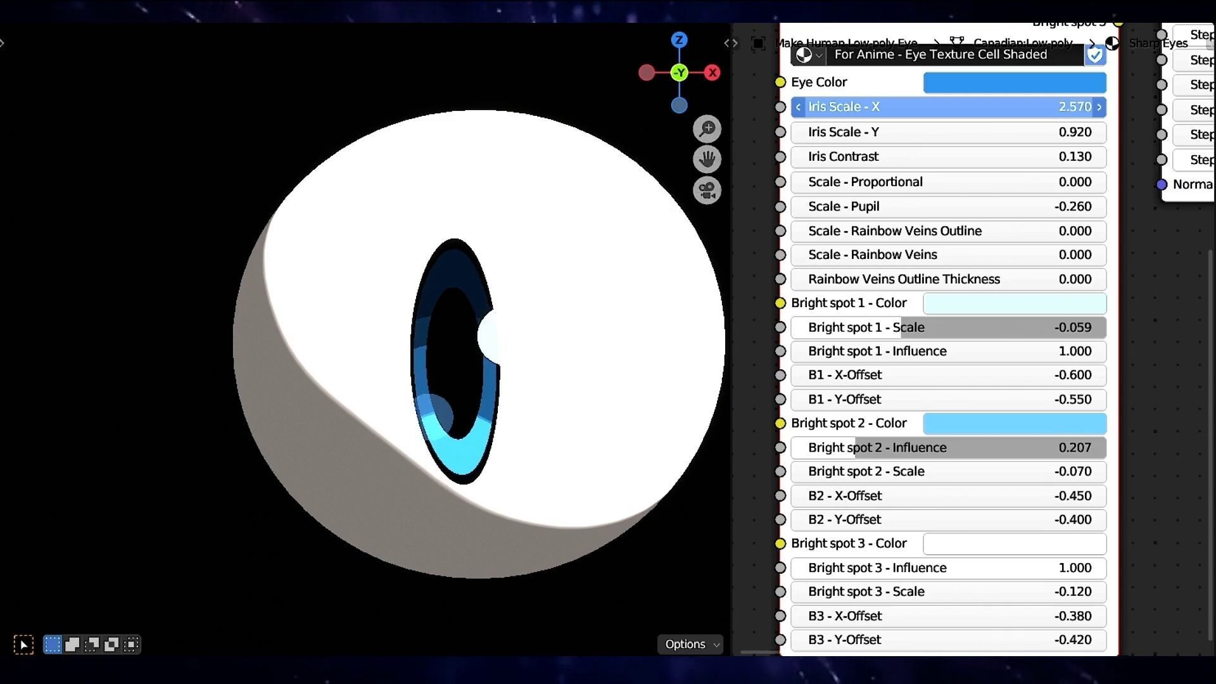Click the editor region toggle arrows icon
This screenshot has height=684, width=1216.
tap(731, 43)
